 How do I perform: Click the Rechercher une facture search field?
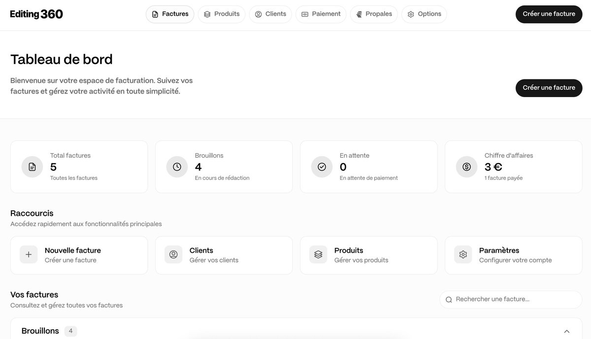pos(511,300)
